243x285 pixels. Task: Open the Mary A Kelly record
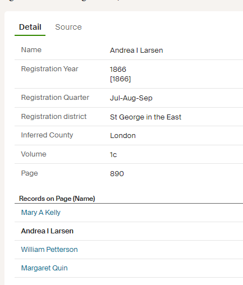[x=41, y=213]
